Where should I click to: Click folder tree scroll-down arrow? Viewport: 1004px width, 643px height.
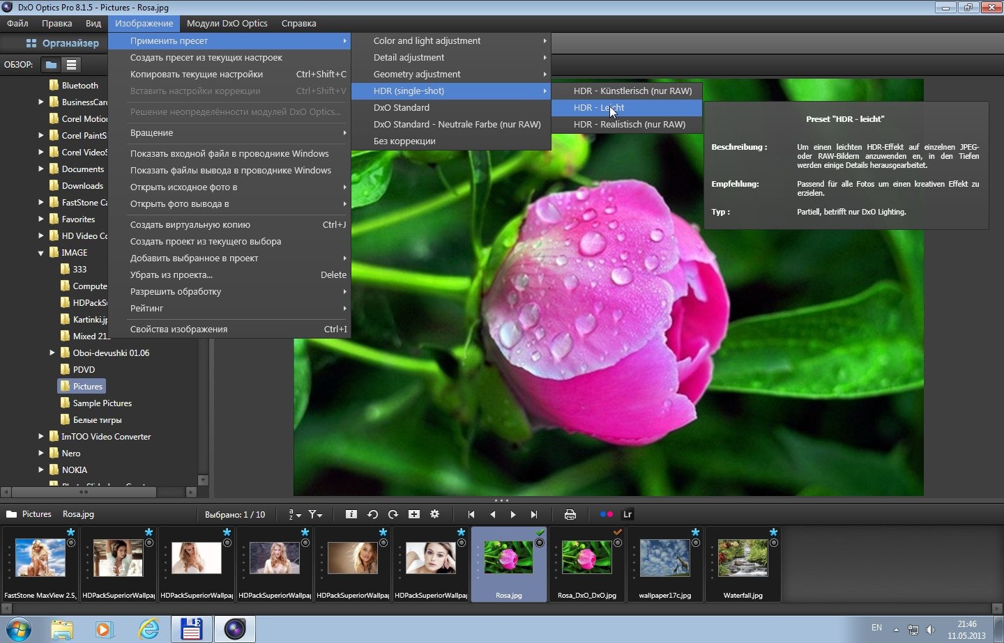(203, 480)
